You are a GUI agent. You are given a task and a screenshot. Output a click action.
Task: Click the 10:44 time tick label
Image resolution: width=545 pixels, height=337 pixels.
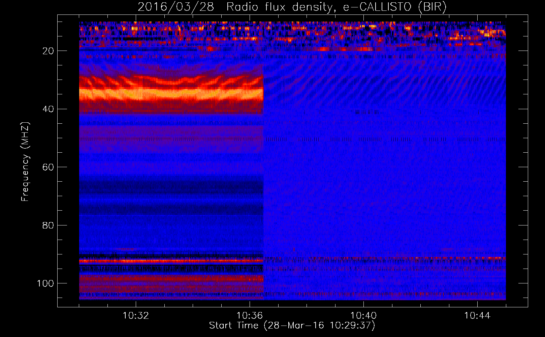click(x=477, y=316)
